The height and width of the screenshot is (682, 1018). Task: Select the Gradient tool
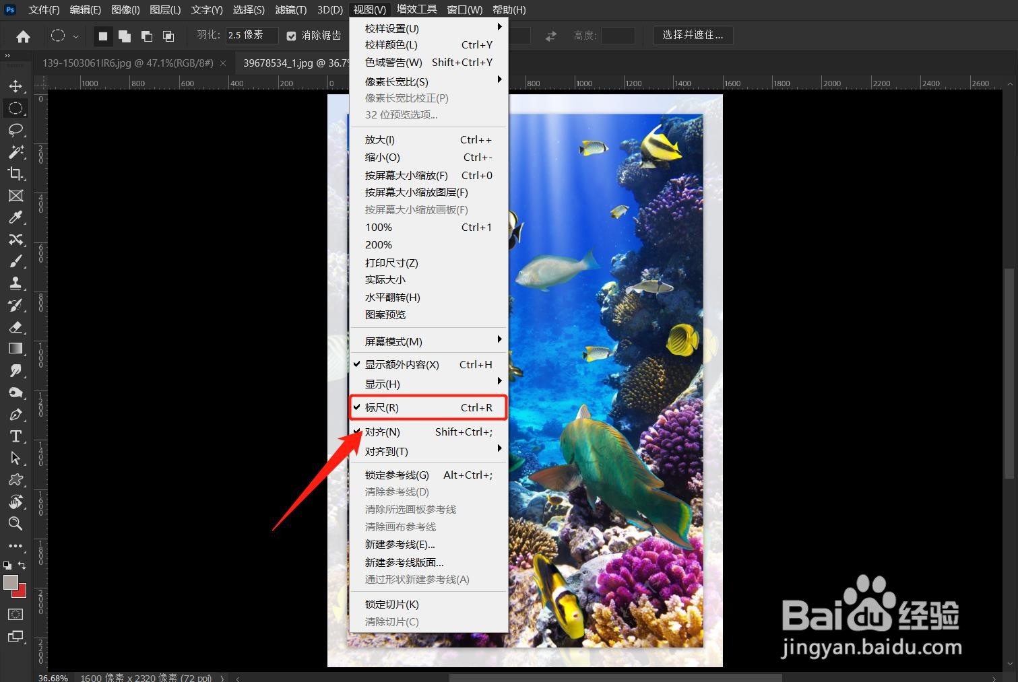16,348
